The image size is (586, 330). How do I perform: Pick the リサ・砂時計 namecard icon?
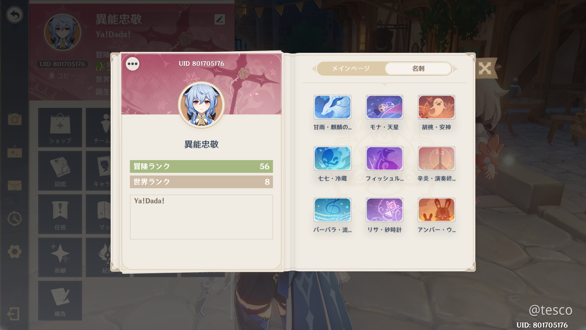[x=384, y=210]
